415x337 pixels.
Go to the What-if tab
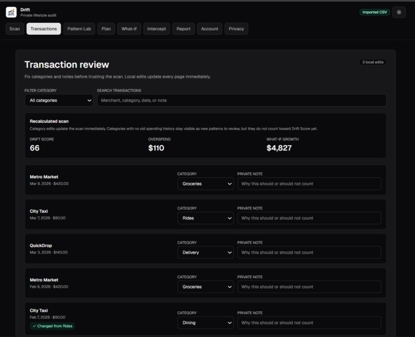point(129,29)
